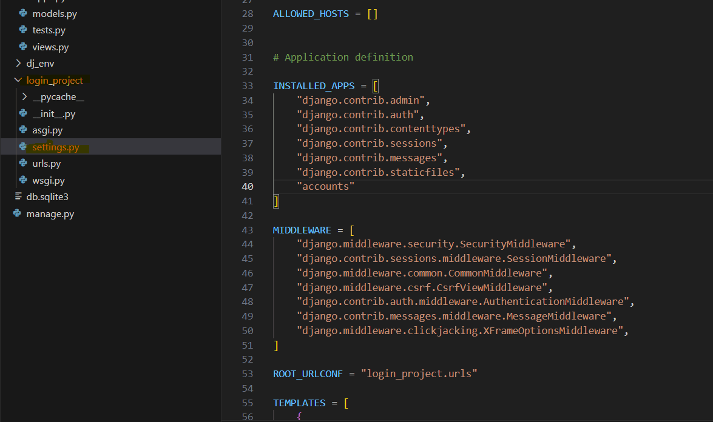Click the ALLOWED_HOSTS variable name

(x=311, y=13)
